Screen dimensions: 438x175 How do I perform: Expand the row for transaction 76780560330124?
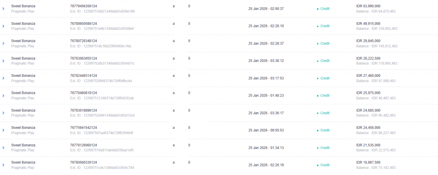pos(3,165)
